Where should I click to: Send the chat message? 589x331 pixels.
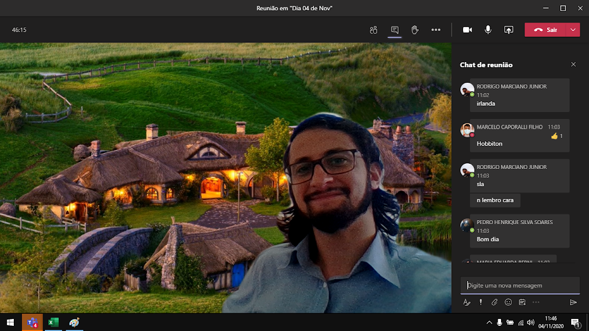[573, 302]
